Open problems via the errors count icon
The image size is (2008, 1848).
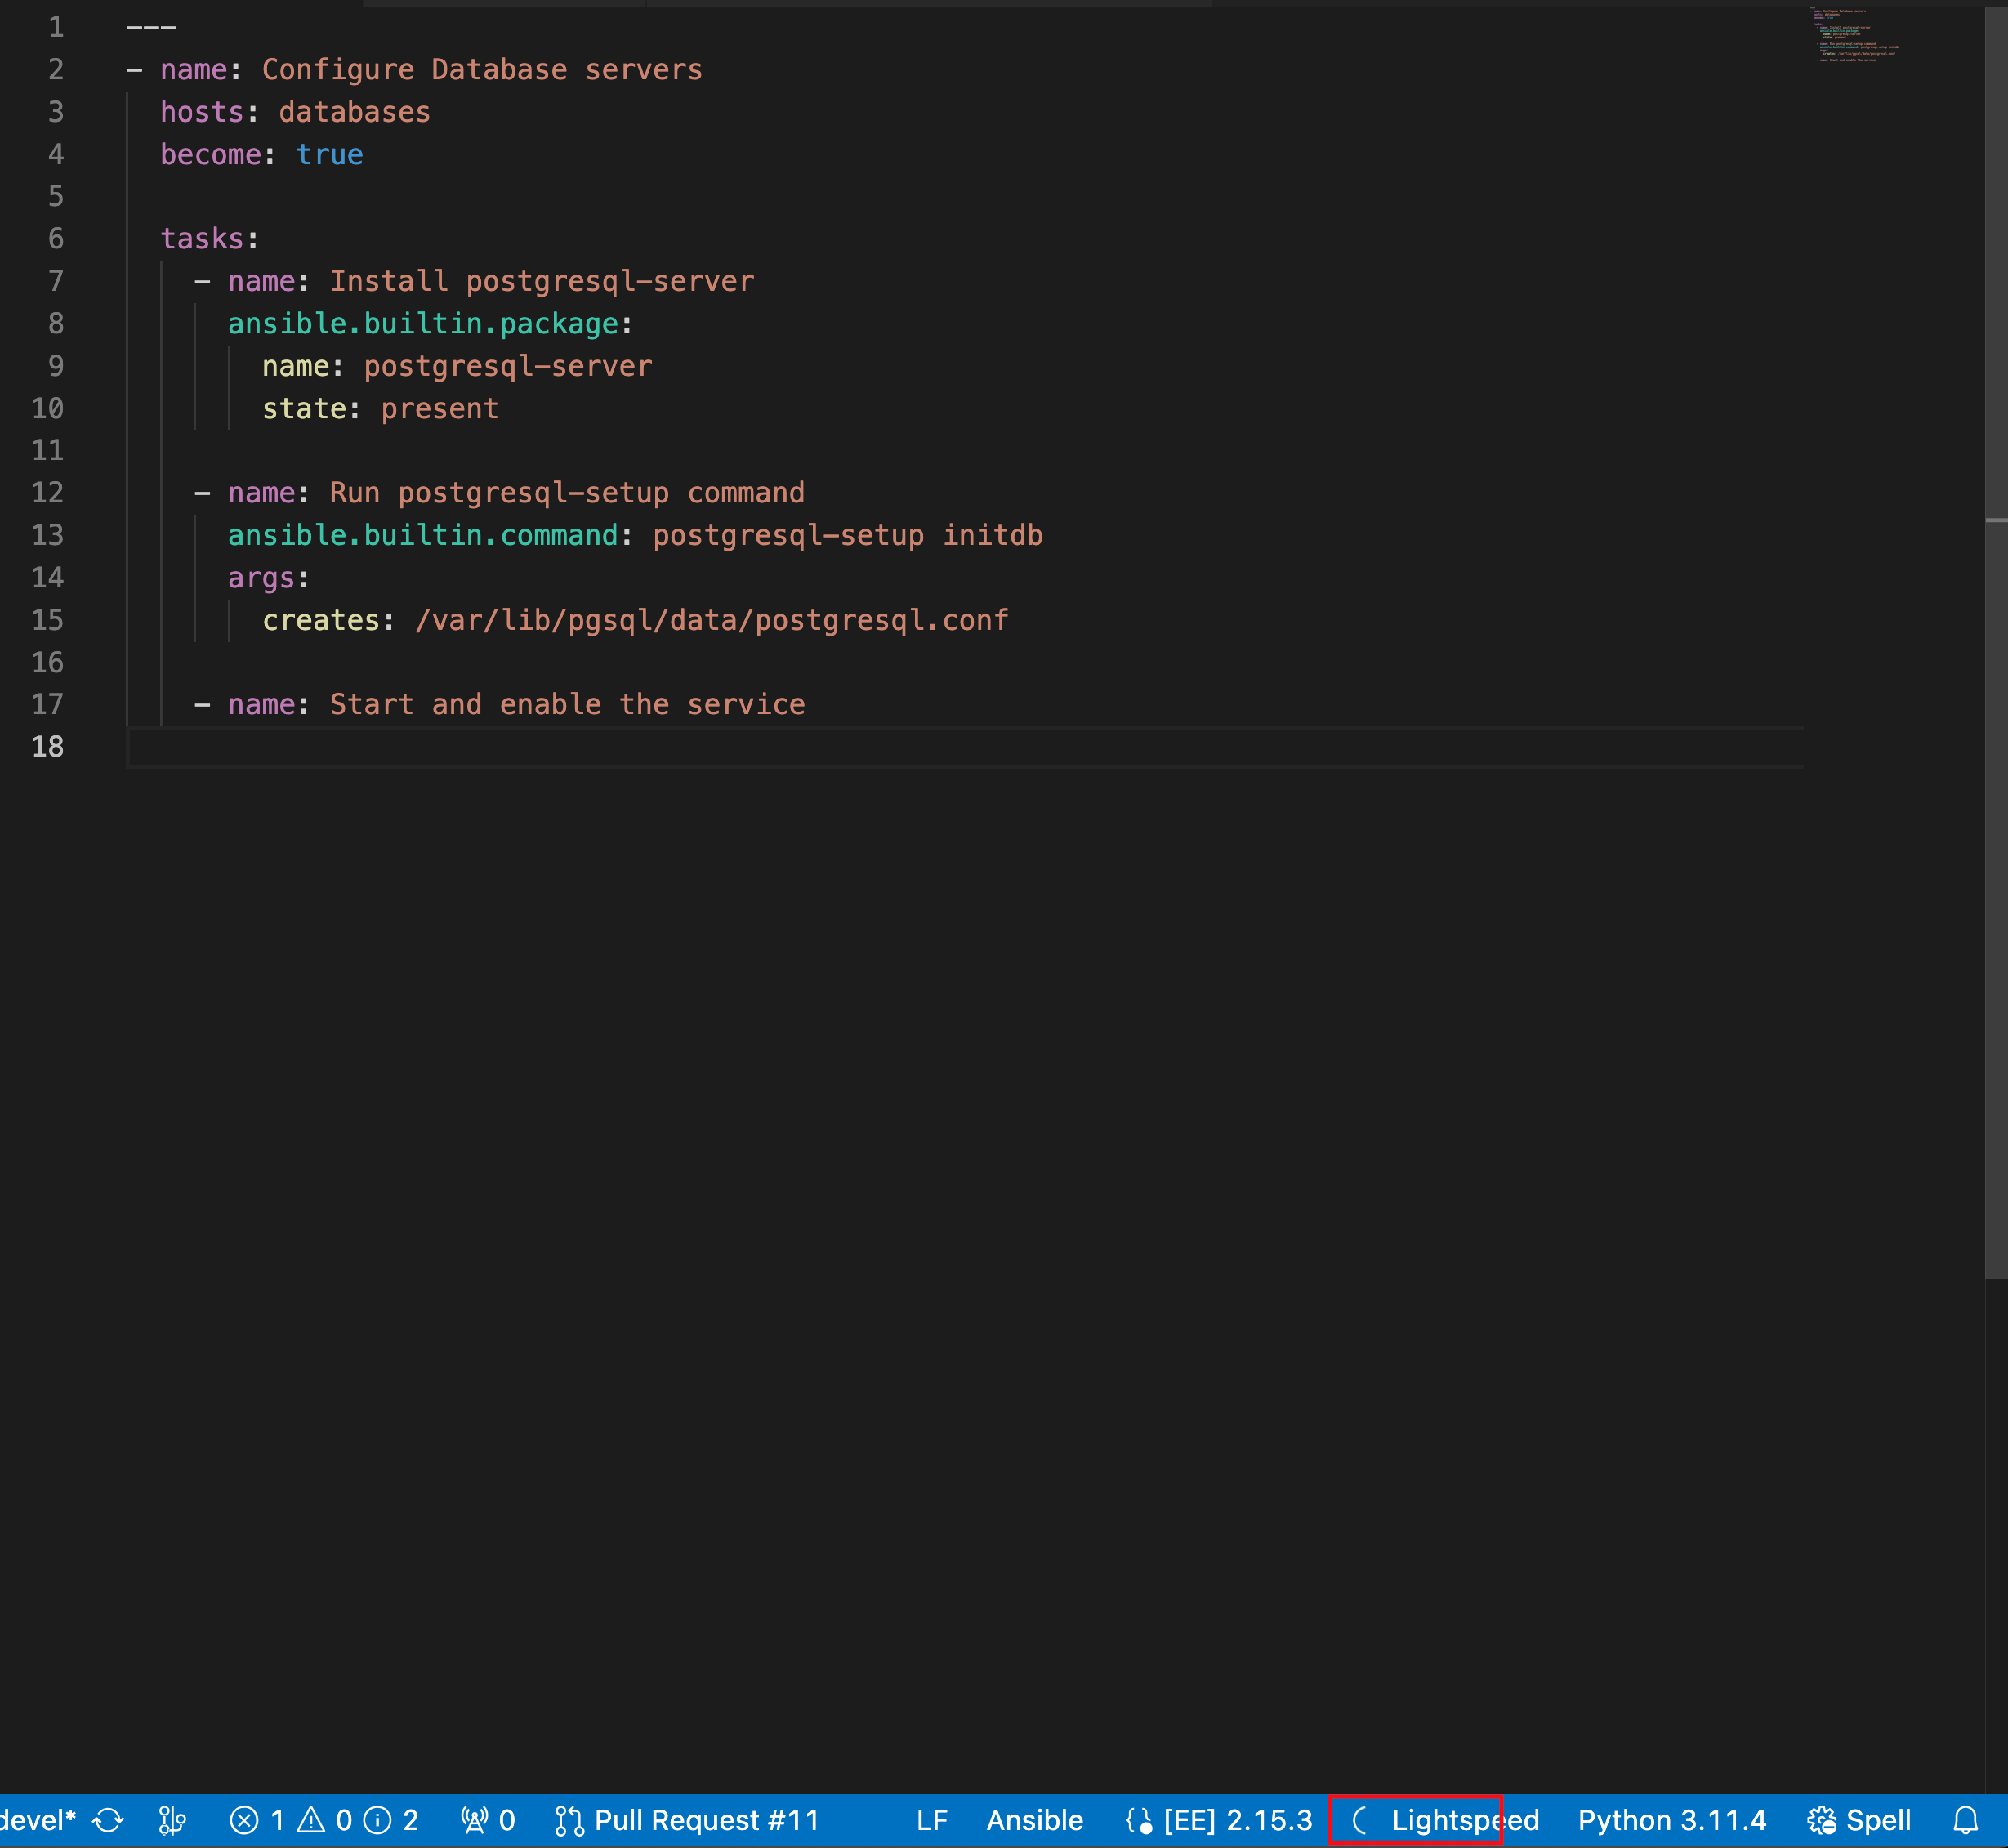pyautogui.click(x=244, y=1820)
